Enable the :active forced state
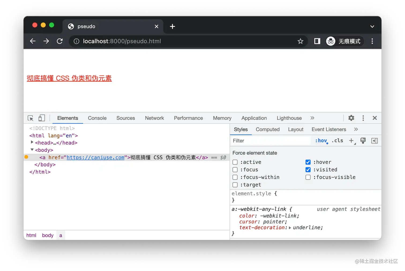The image size is (405, 271). point(235,162)
